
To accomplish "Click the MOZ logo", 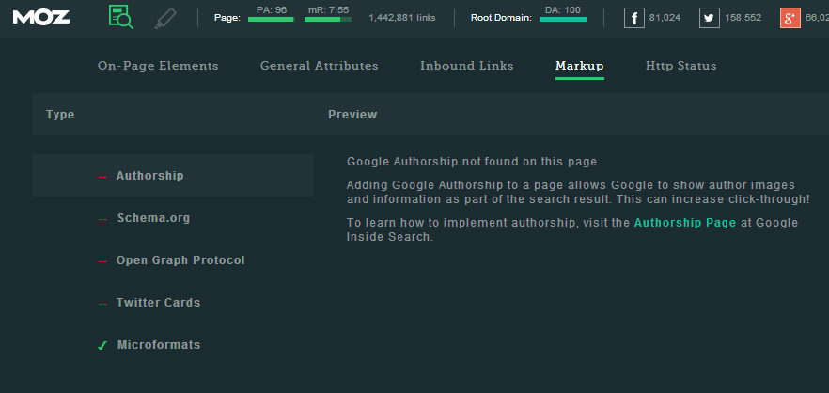I will point(41,18).
